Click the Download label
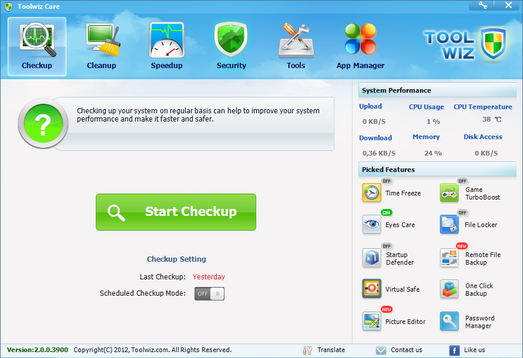This screenshot has height=358, width=523. coord(376,138)
